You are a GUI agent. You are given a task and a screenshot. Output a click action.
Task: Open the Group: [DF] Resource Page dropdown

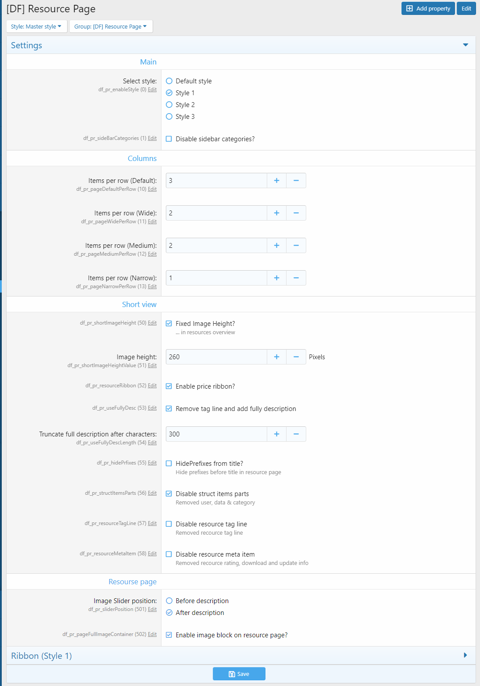point(111,26)
